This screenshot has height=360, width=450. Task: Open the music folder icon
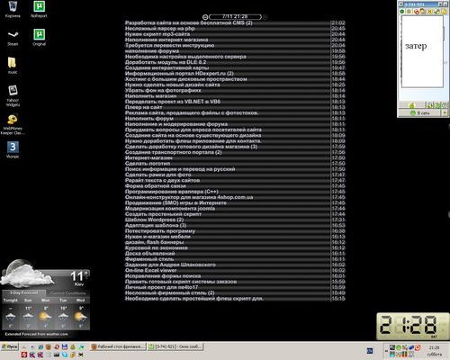tap(13, 66)
